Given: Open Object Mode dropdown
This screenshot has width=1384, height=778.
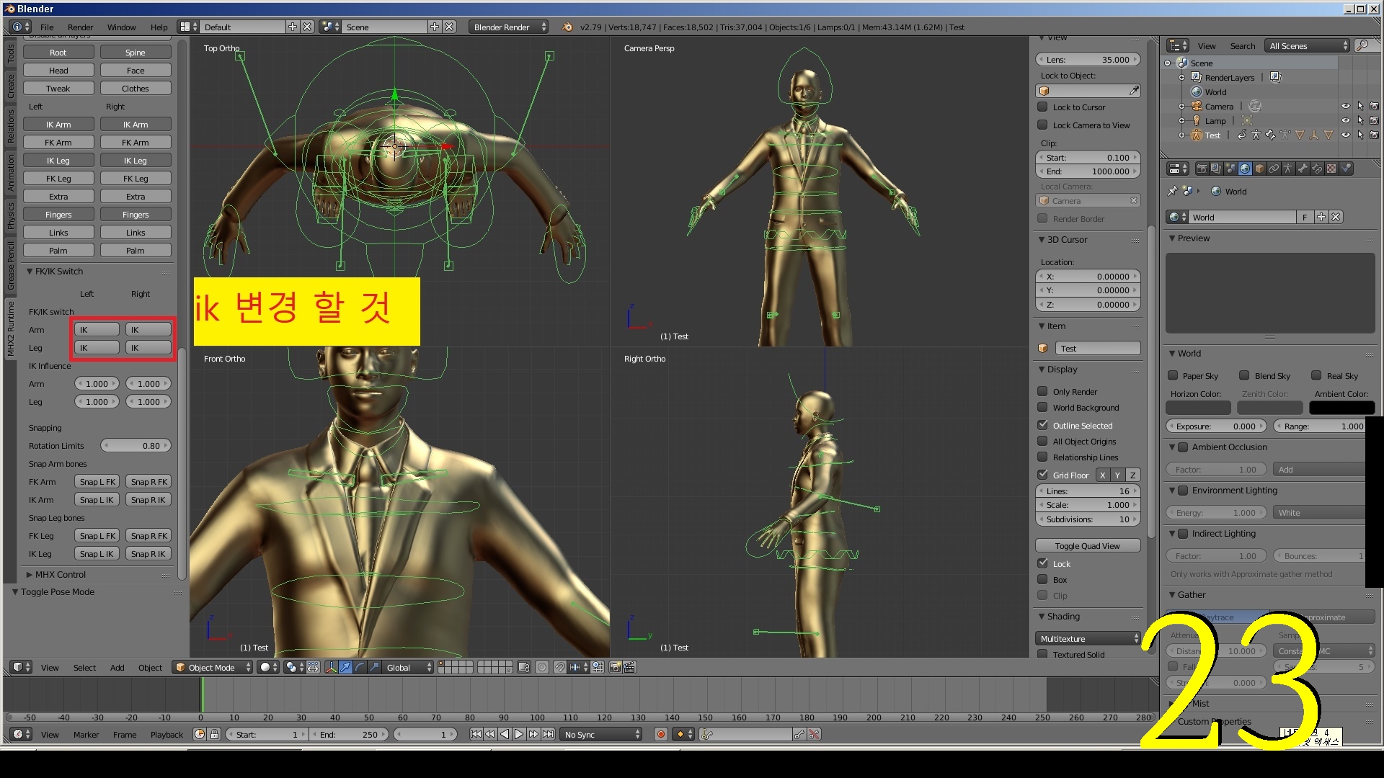Looking at the screenshot, I should (x=213, y=667).
